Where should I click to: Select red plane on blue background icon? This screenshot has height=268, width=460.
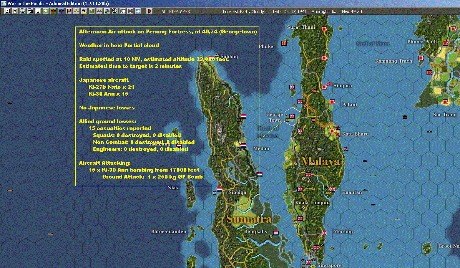tap(61, 11)
